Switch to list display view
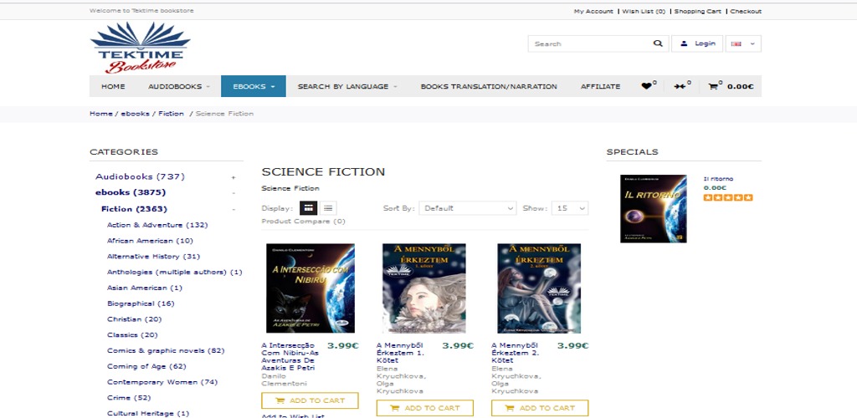The height and width of the screenshot is (418, 857). tap(328, 208)
